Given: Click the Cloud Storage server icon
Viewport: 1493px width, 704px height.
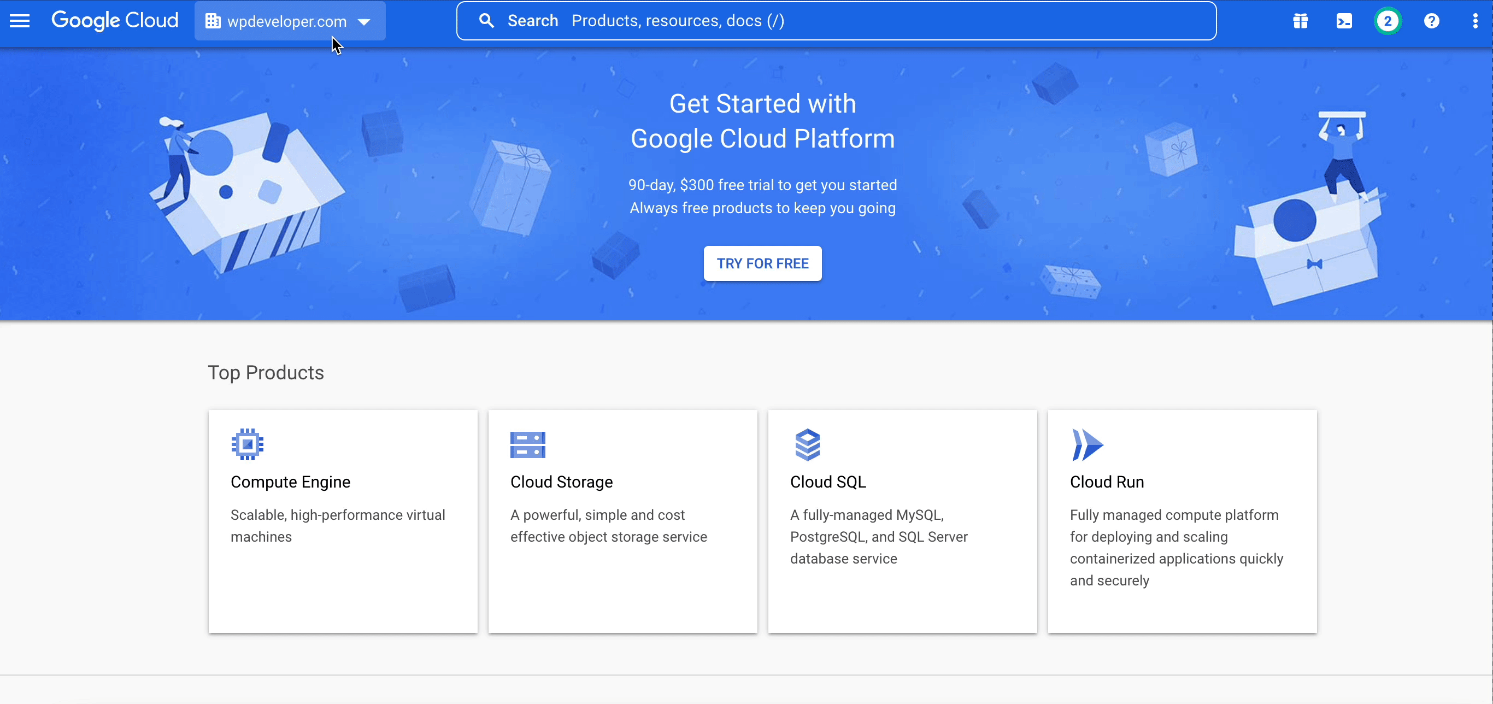Looking at the screenshot, I should [527, 445].
